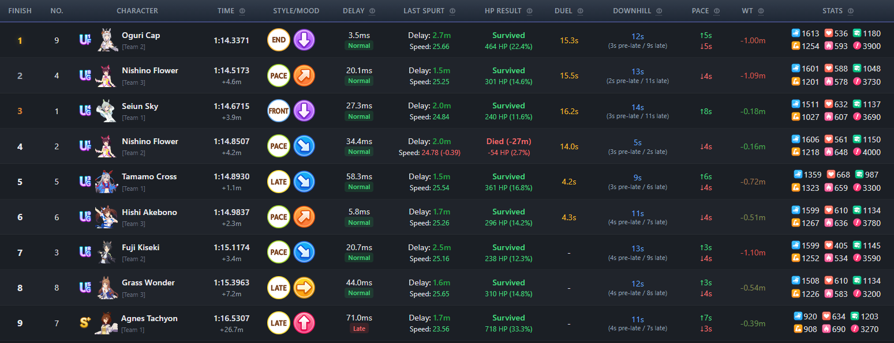
Task: Click the FRONT style badge for Seiun Sky
Action: 279,111
